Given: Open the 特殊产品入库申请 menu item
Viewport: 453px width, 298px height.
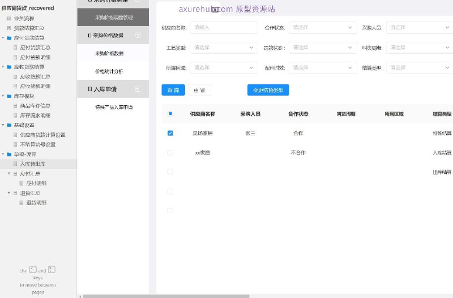Looking at the screenshot, I should (x=113, y=107).
